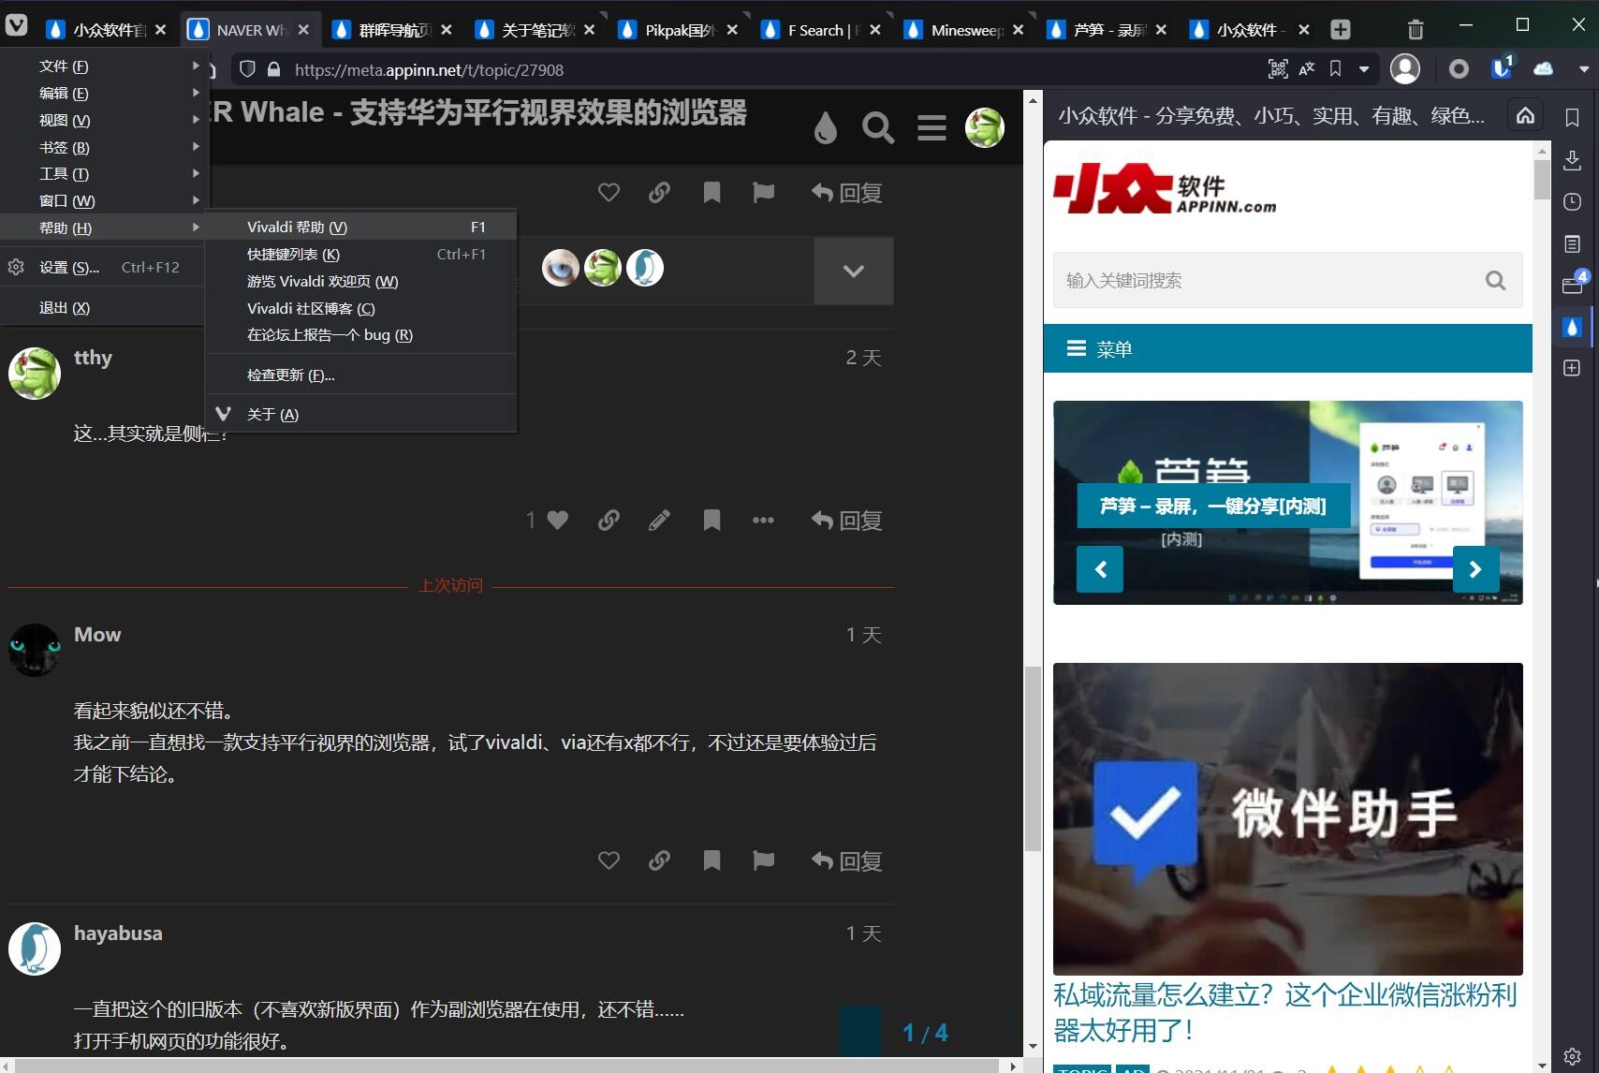Expand the topic summary chevron

click(853, 272)
